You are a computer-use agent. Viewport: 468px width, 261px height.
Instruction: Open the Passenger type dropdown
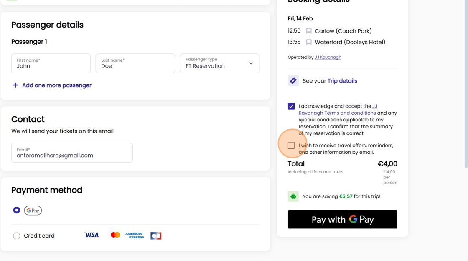(x=220, y=63)
